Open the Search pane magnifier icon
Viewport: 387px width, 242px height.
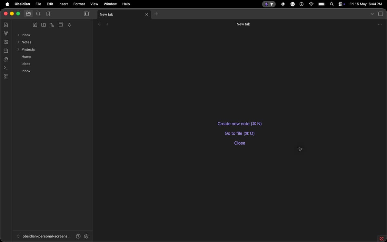(x=38, y=14)
